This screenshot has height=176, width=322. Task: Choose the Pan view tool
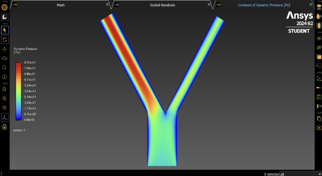point(5,49)
